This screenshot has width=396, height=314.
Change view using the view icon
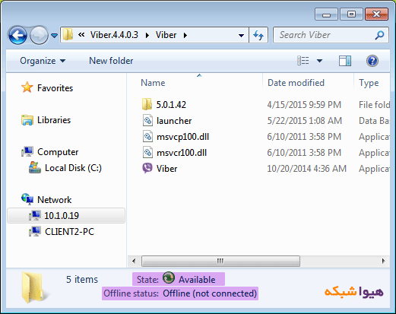[303, 61]
